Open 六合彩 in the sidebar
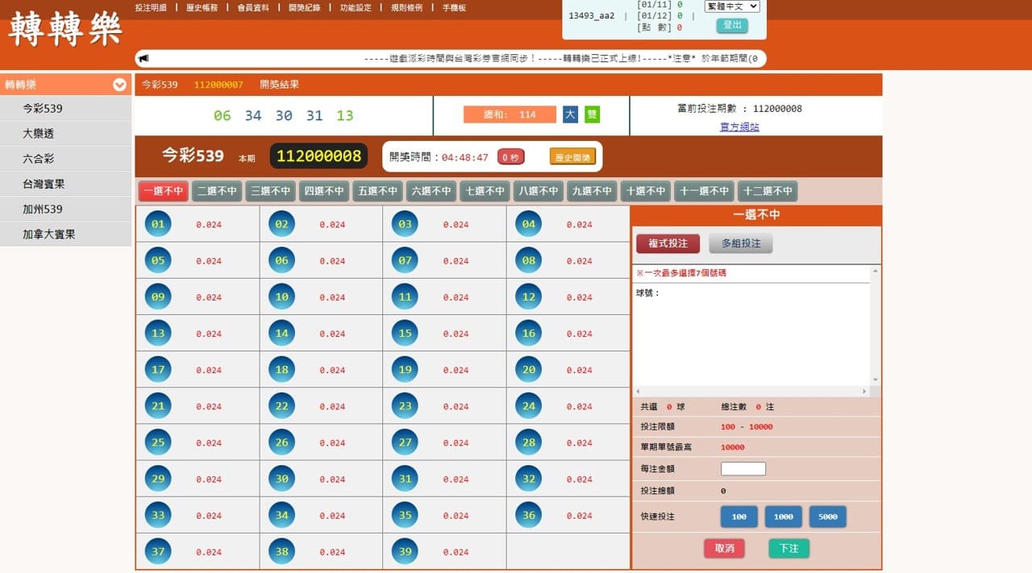1032x573 pixels. tap(65, 159)
